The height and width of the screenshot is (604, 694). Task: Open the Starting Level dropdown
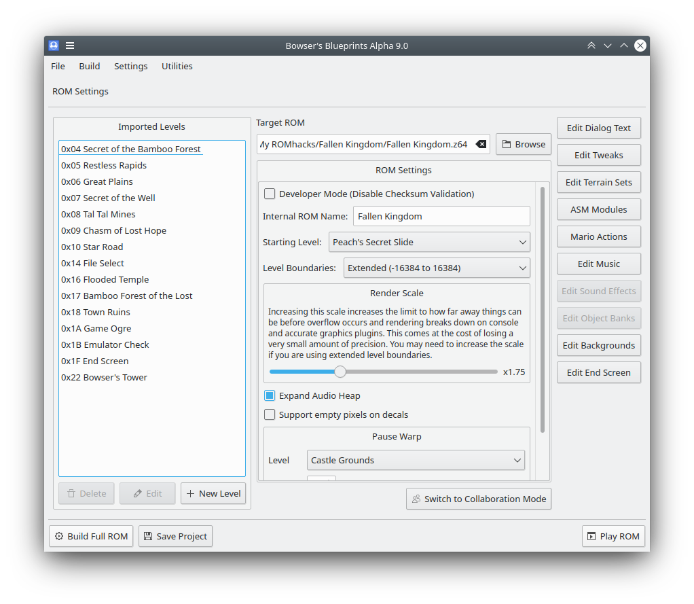(x=429, y=243)
